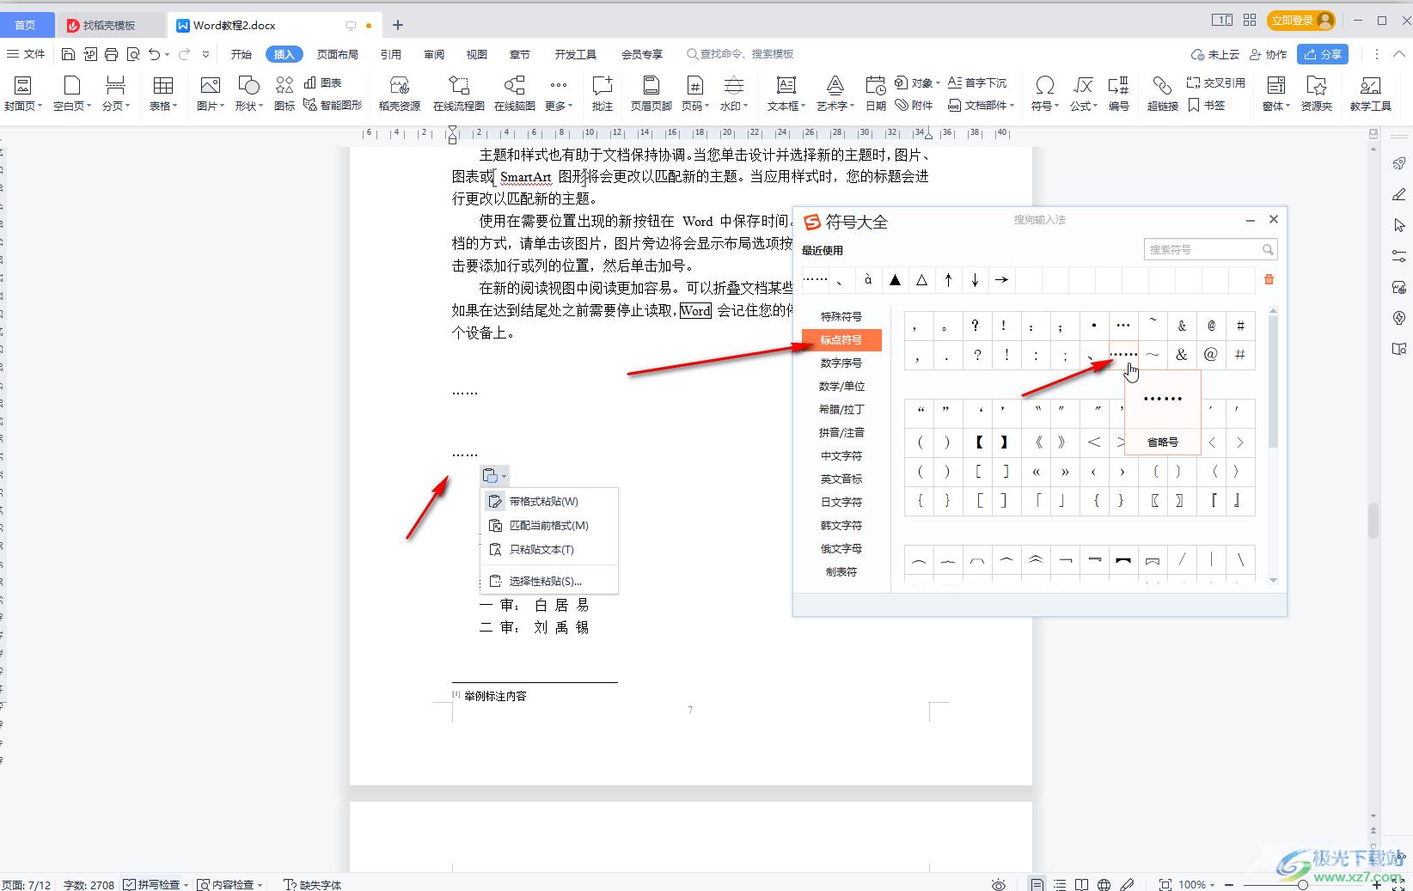Insert a Blank Page (空白页)

pyautogui.click(x=72, y=94)
